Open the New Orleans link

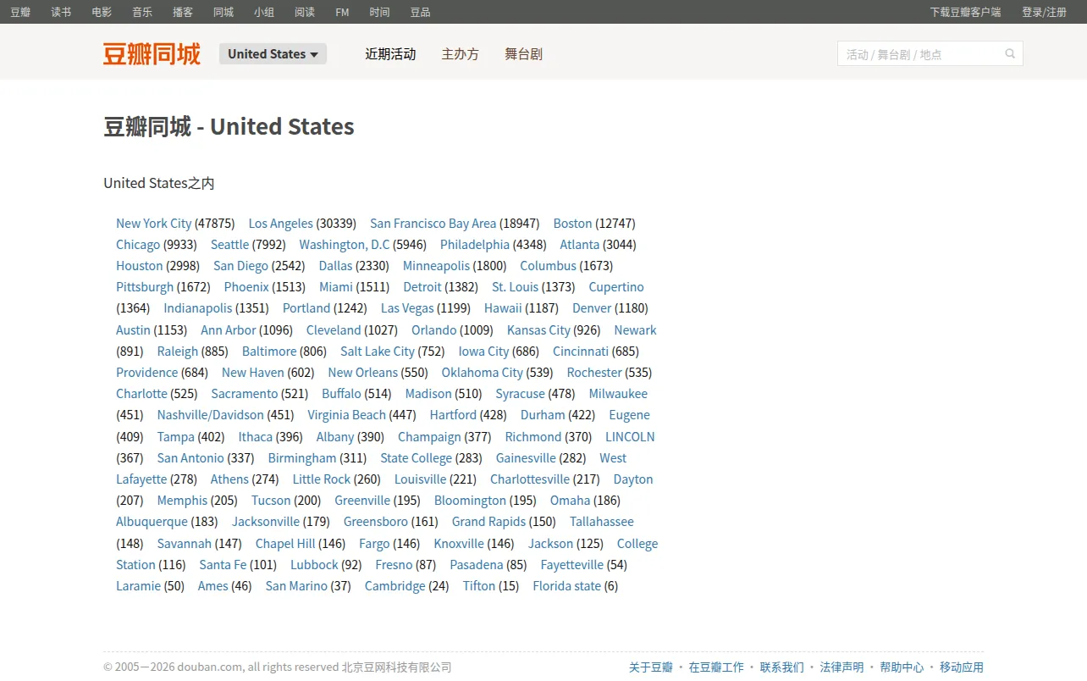coord(362,373)
